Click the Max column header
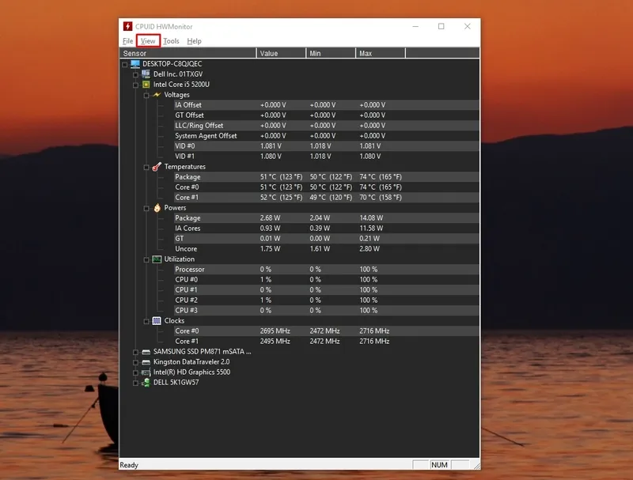Viewport: 633px width, 480px height. 381,53
